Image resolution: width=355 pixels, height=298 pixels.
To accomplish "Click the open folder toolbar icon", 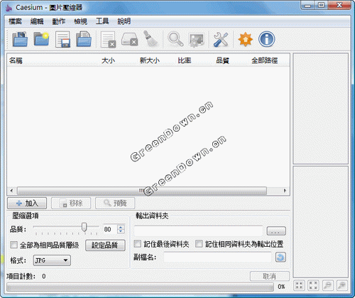I will click(41, 39).
